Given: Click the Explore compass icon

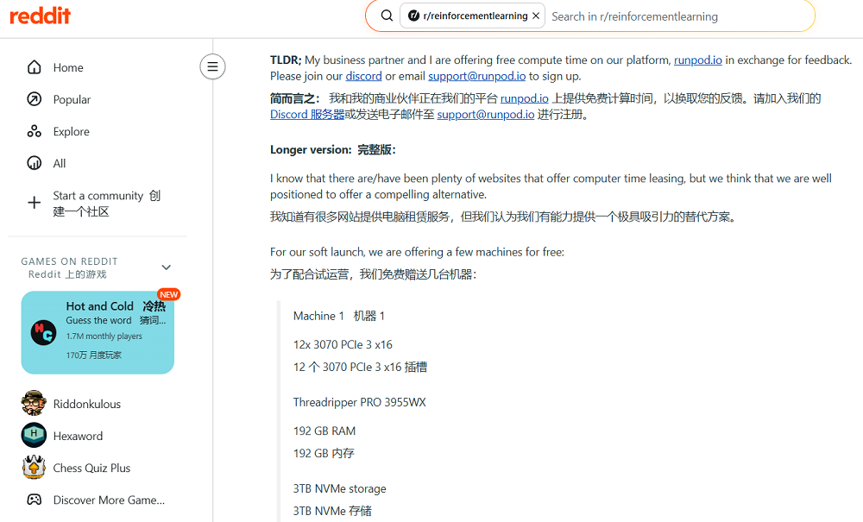Looking at the screenshot, I should [33, 131].
